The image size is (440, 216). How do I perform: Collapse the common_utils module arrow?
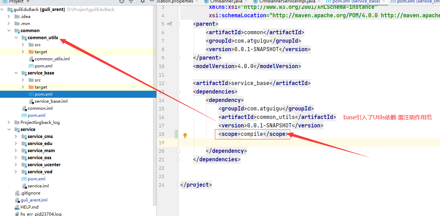[16, 38]
